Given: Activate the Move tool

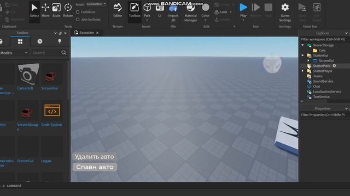Looking at the screenshot, I should (45, 11).
